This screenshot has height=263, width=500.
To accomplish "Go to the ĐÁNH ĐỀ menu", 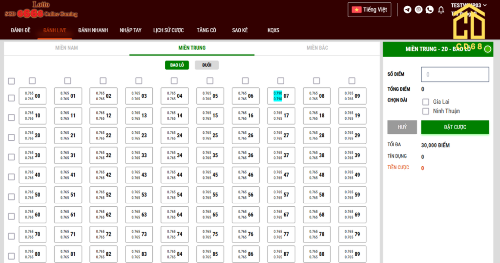I will pos(21,30).
